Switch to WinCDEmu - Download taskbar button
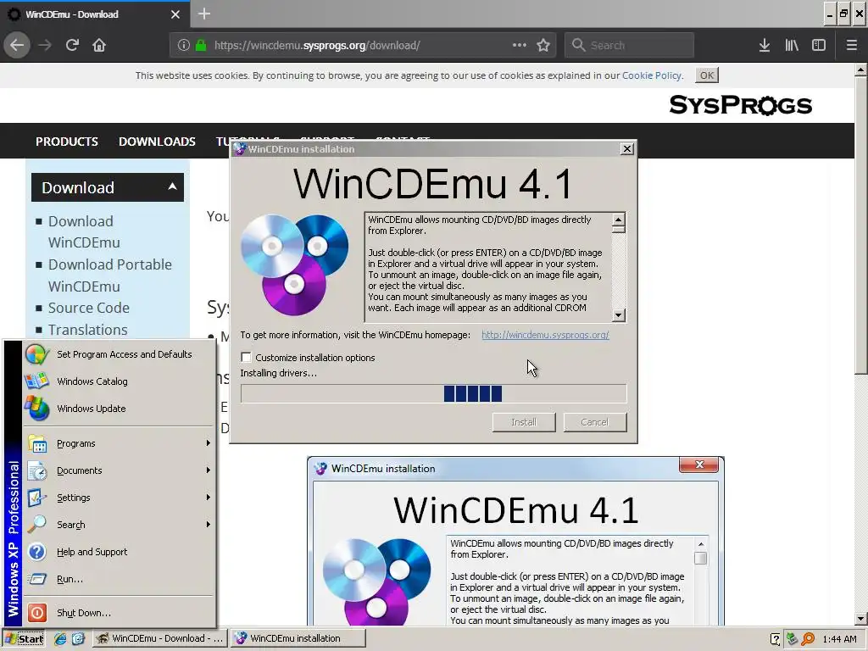The height and width of the screenshot is (651, 868). tap(159, 638)
